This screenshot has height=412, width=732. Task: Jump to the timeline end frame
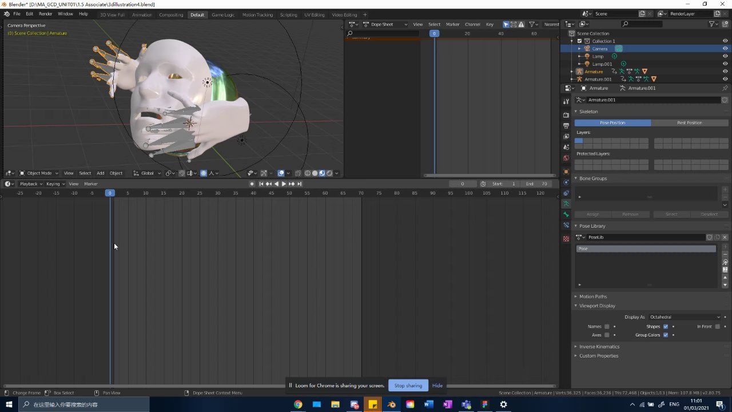click(299, 184)
